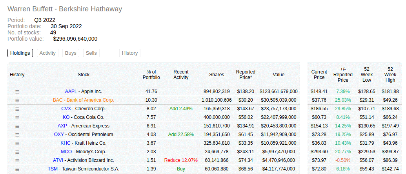Switch to the Activity tab

(x=47, y=53)
